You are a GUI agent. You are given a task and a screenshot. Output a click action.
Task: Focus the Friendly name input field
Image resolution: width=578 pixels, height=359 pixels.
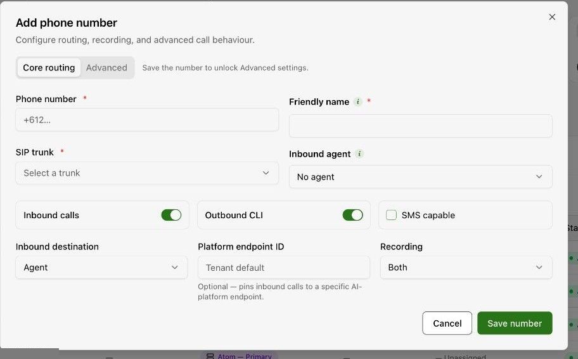point(421,126)
